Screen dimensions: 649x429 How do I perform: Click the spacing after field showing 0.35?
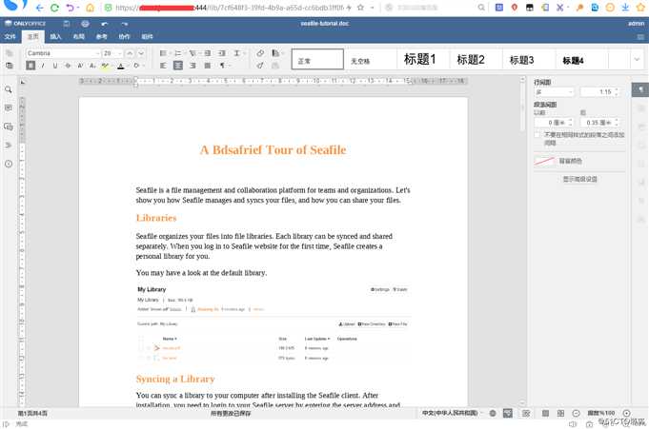point(599,123)
